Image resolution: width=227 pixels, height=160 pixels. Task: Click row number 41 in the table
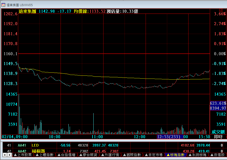tap(9, 145)
